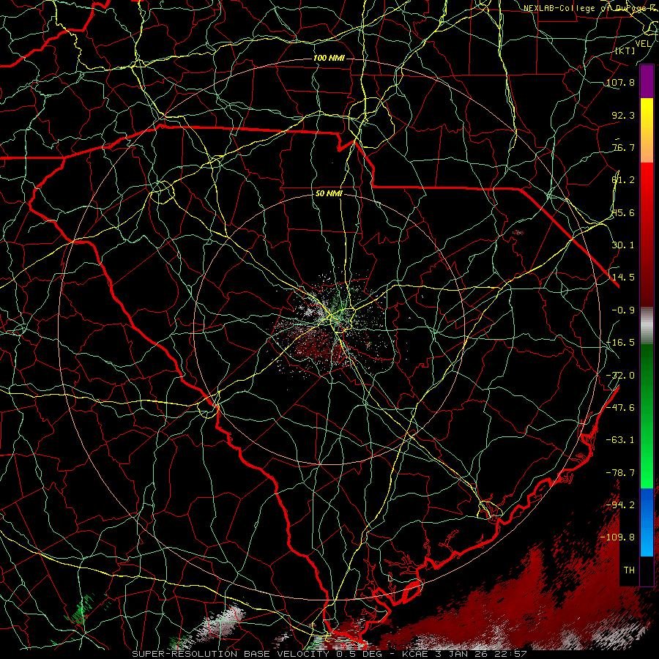Click the "-16.5" velocity scale value
659x659 pixels.
(620, 343)
